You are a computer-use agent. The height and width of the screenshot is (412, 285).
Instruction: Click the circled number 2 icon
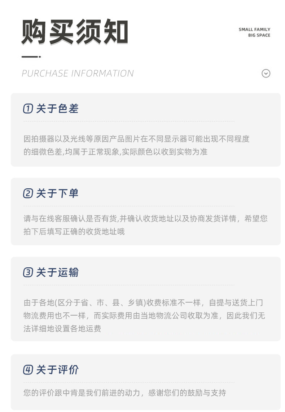click(28, 193)
